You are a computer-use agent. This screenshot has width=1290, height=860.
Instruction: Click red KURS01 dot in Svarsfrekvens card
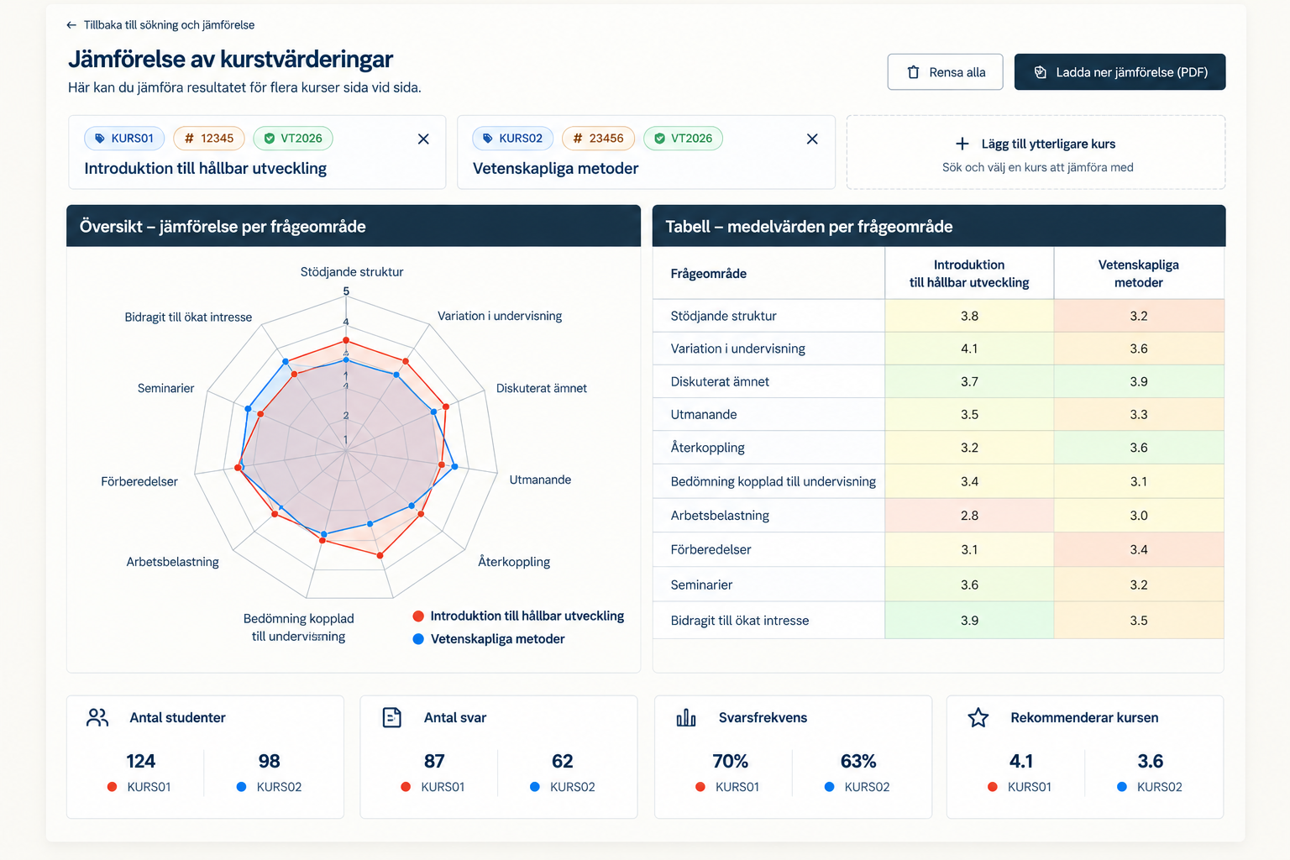pos(700,787)
